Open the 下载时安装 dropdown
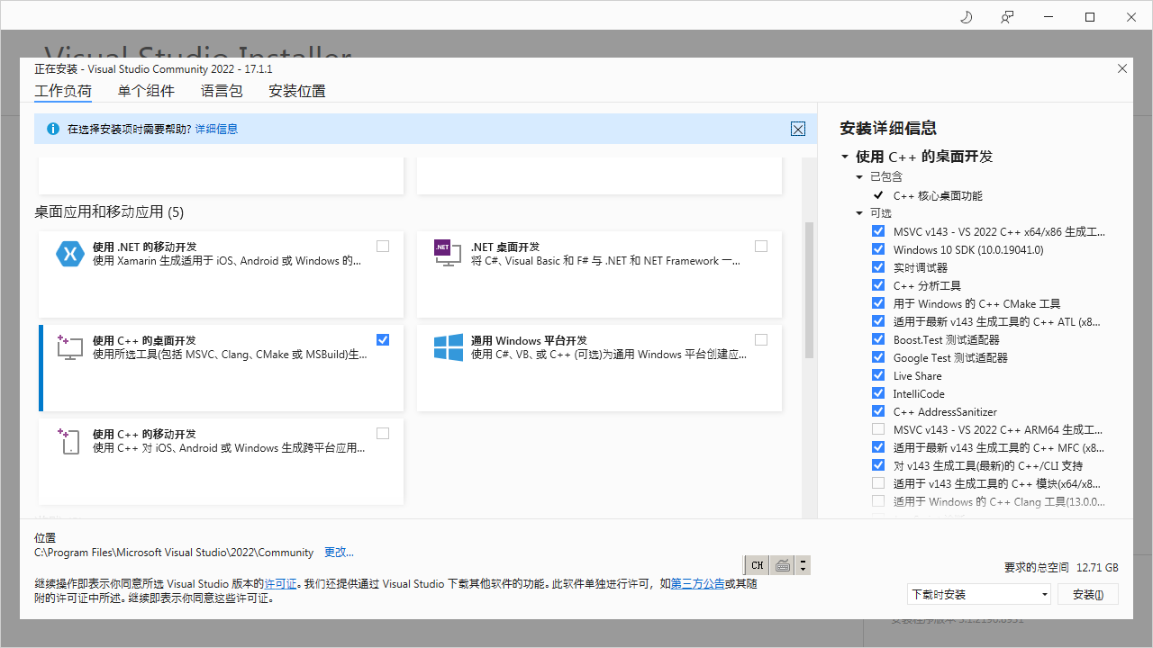The image size is (1153, 648). point(979,594)
